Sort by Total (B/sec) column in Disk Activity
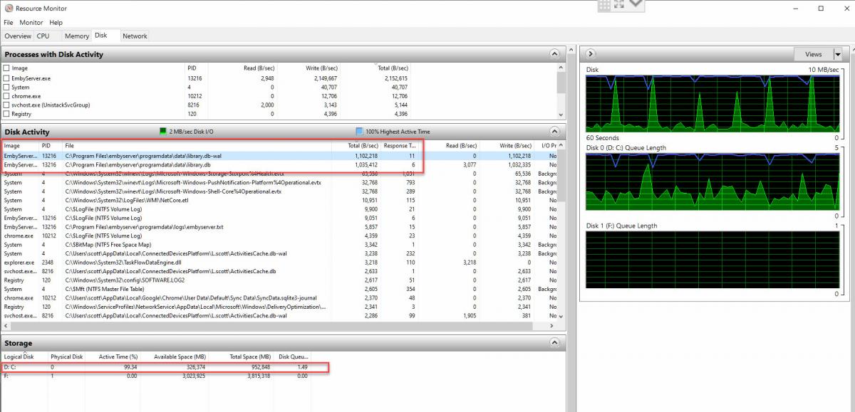 pos(362,146)
